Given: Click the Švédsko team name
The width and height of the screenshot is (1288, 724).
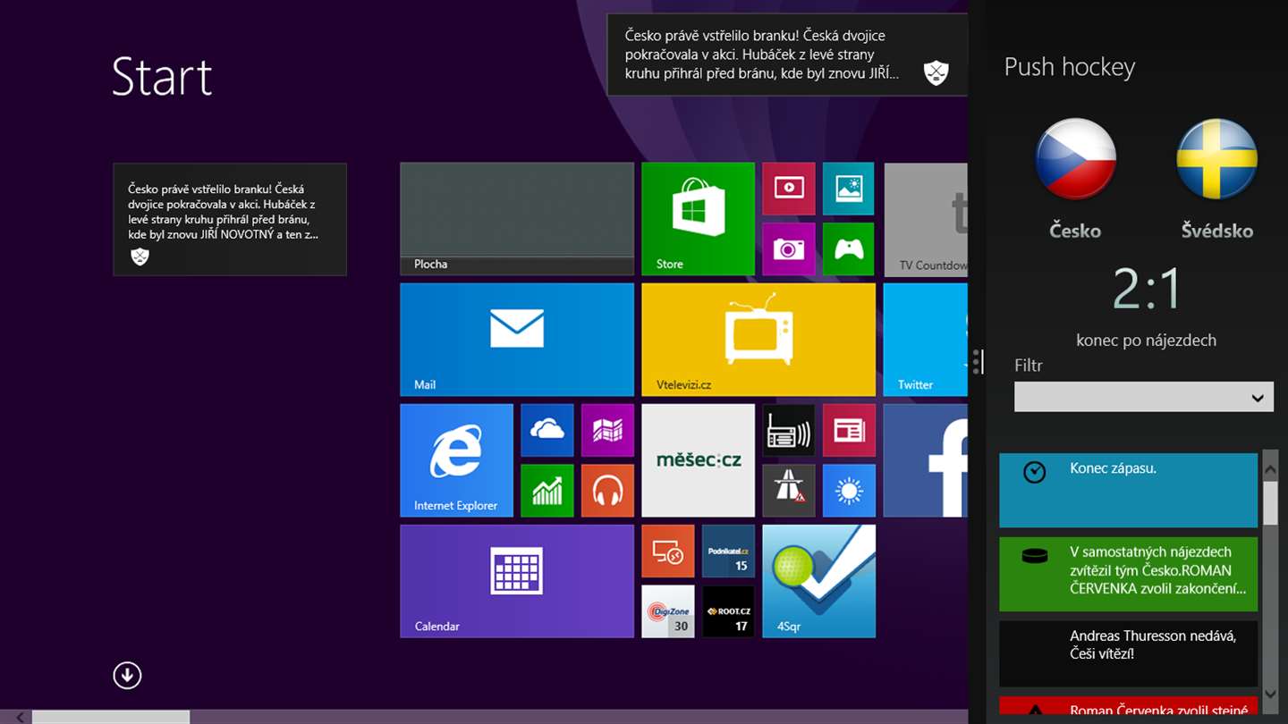Looking at the screenshot, I should [1216, 231].
